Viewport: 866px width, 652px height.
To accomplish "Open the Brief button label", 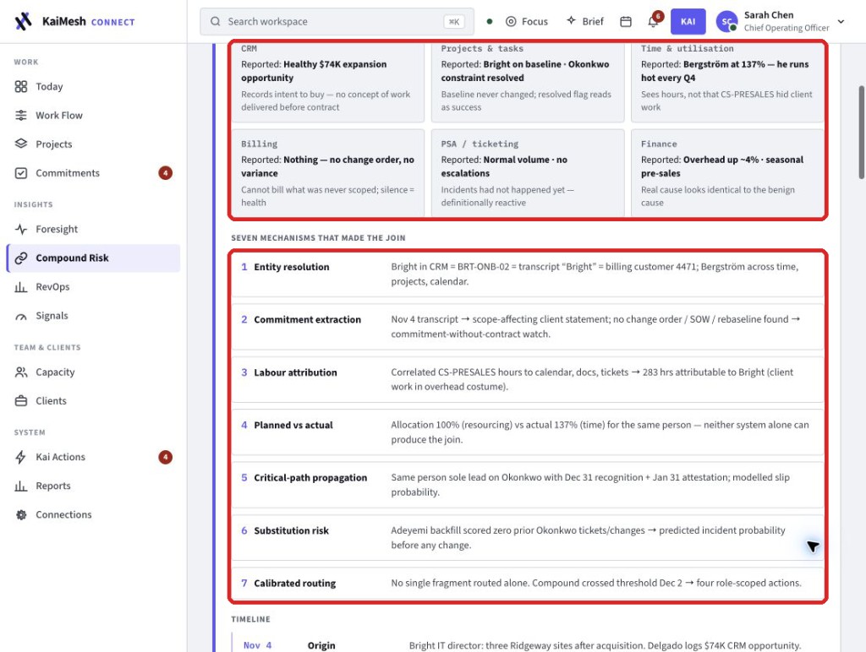I will click(593, 21).
